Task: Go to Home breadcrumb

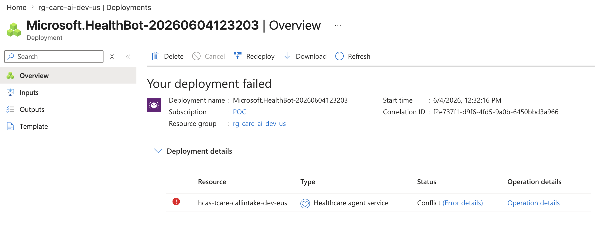Action: pyautogui.click(x=16, y=7)
